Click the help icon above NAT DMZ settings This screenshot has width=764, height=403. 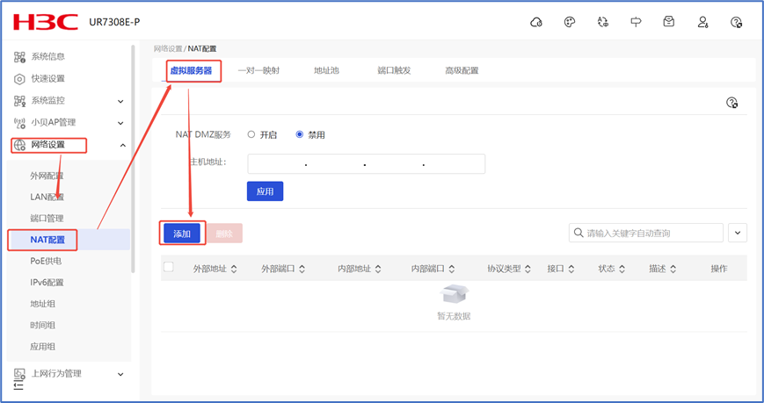731,103
